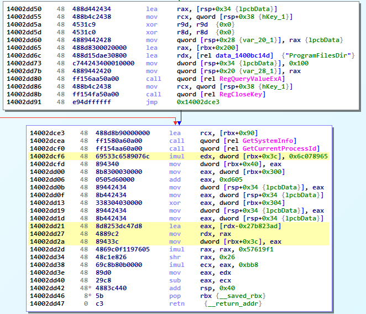The image size is (366, 314).
Task: Select opcode bytes 69533c6589076c
Action: 123,156
